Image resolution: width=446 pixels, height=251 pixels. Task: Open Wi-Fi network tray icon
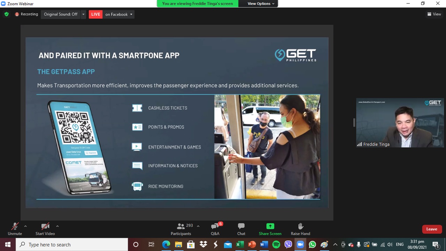click(383, 244)
